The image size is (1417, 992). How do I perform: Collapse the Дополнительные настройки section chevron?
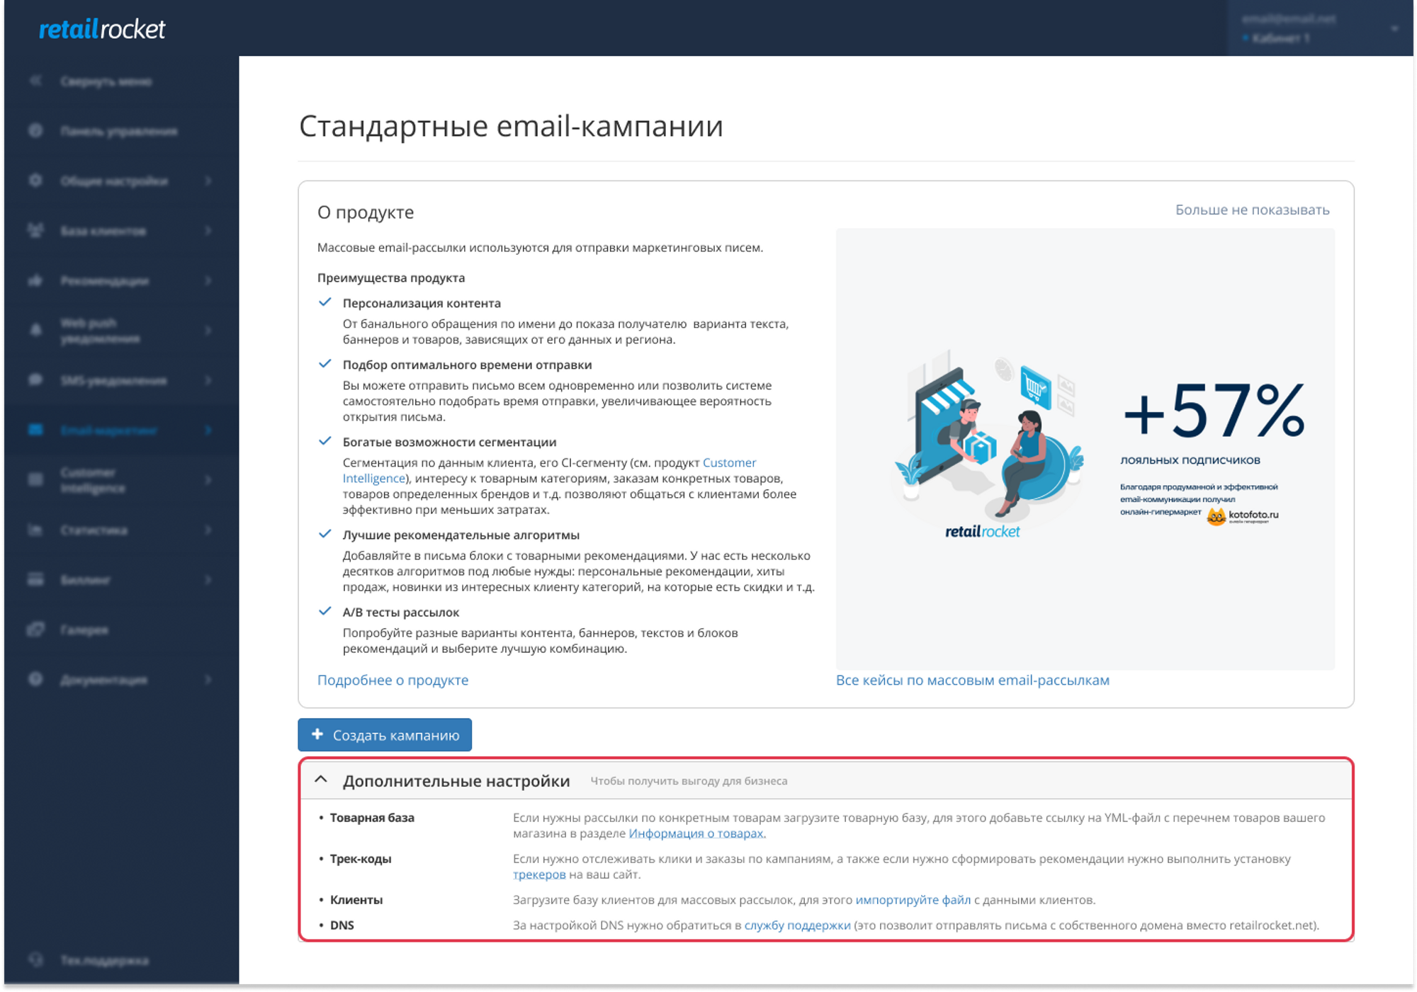pyautogui.click(x=321, y=780)
